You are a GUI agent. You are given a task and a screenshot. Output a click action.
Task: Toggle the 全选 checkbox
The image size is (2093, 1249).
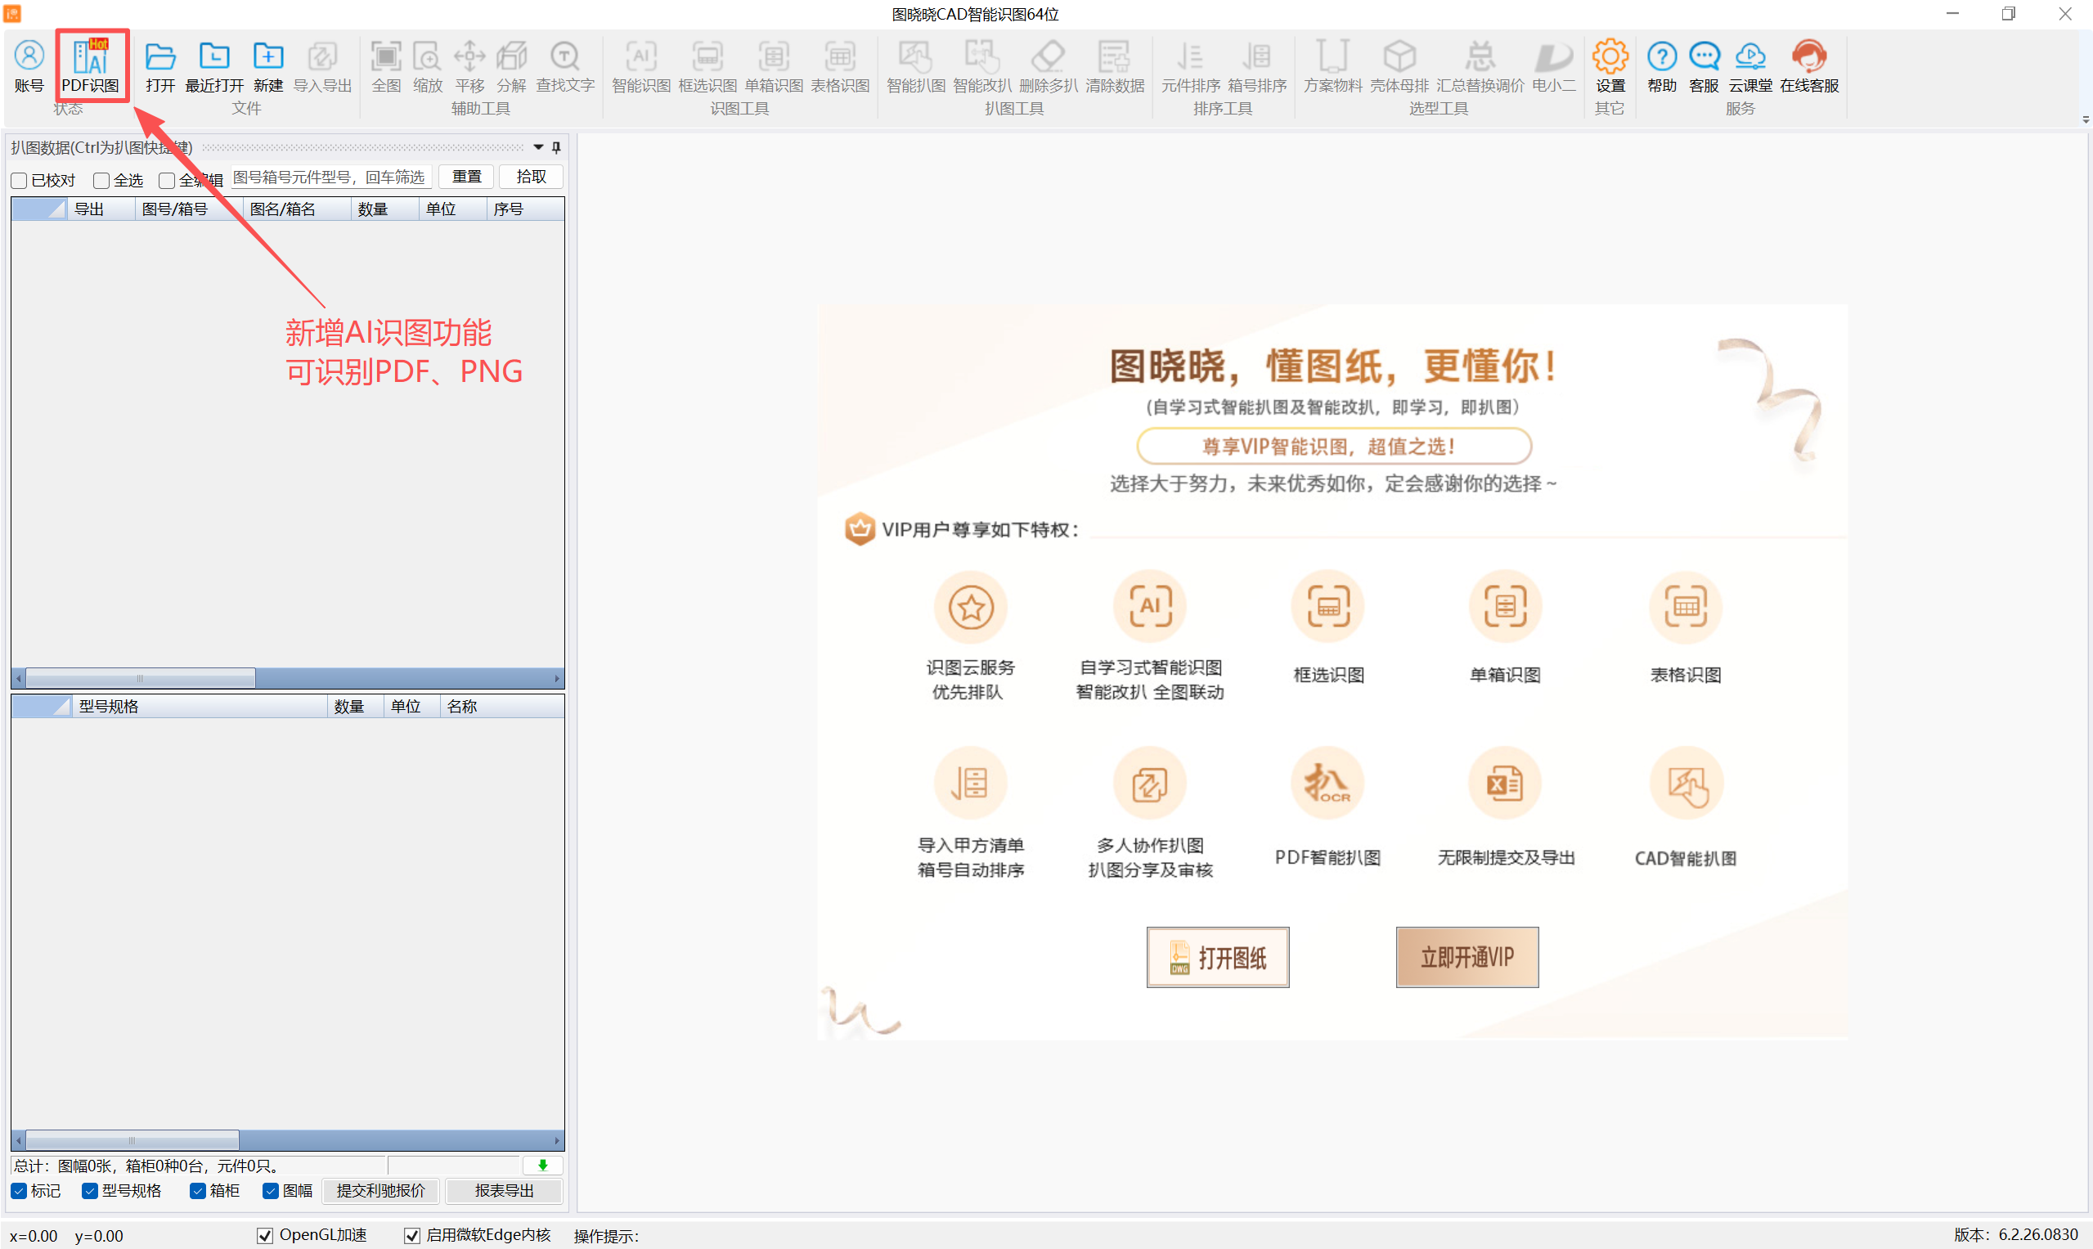[x=101, y=180]
